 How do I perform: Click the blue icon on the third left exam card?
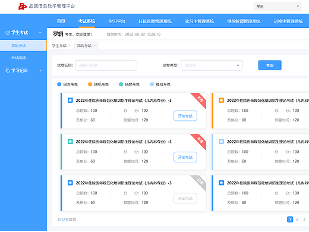click(70, 183)
